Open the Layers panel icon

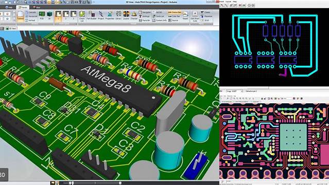pos(126,15)
